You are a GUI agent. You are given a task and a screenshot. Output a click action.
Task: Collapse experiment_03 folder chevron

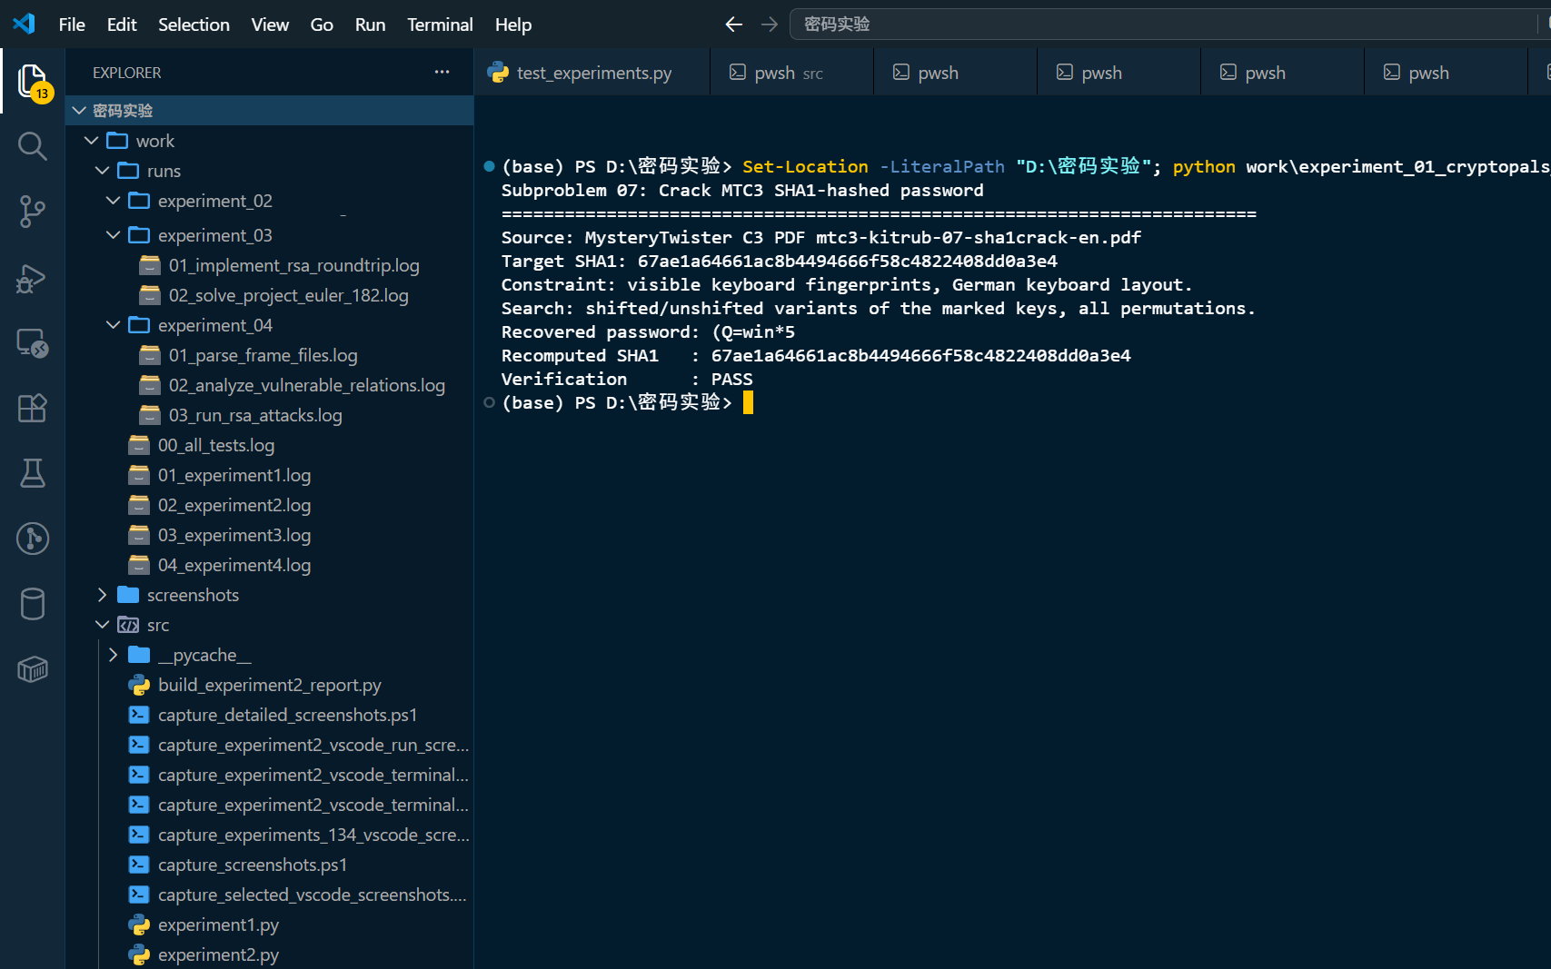pos(113,235)
